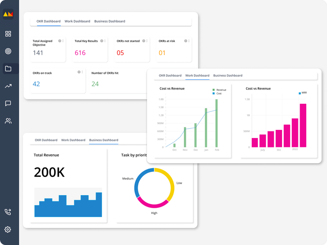Click the grey dot on OKRs not started card

144,41
